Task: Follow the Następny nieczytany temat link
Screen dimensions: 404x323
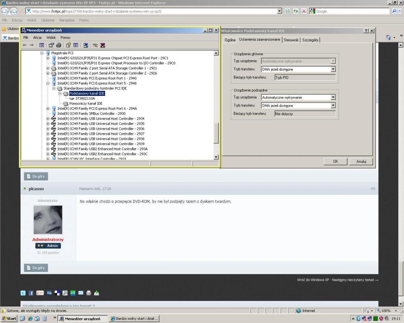Action: (355, 280)
